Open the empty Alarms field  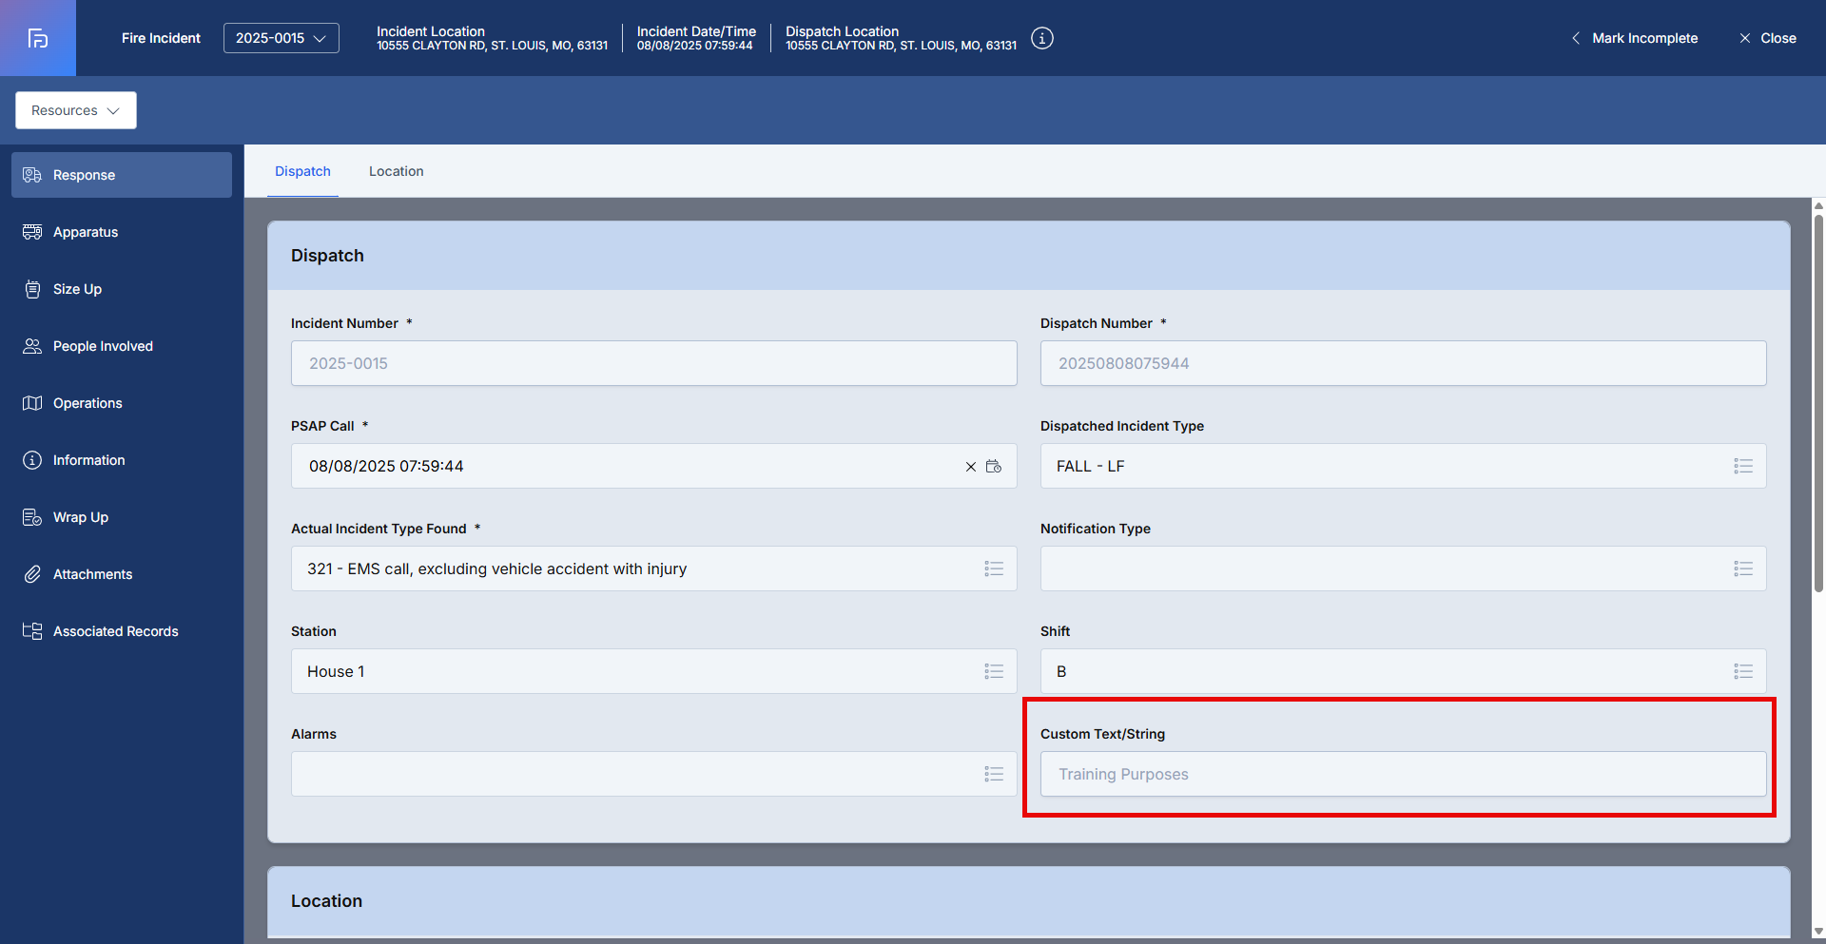[x=654, y=774]
